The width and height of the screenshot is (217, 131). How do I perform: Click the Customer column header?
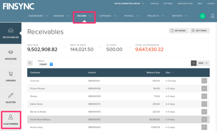click(x=35, y=73)
